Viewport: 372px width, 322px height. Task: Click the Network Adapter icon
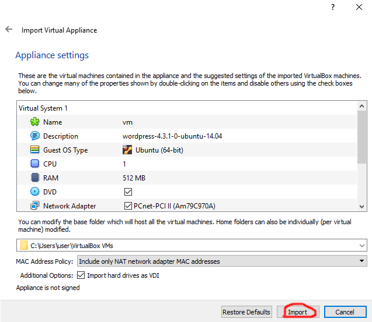(x=35, y=206)
